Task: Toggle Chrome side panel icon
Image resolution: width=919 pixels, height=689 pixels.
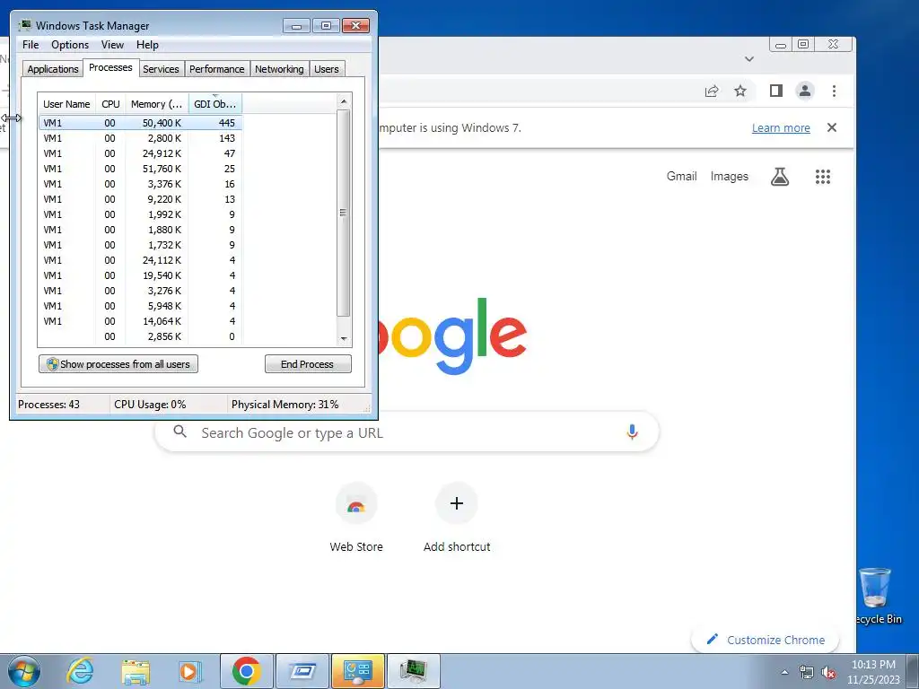Action: tap(776, 91)
